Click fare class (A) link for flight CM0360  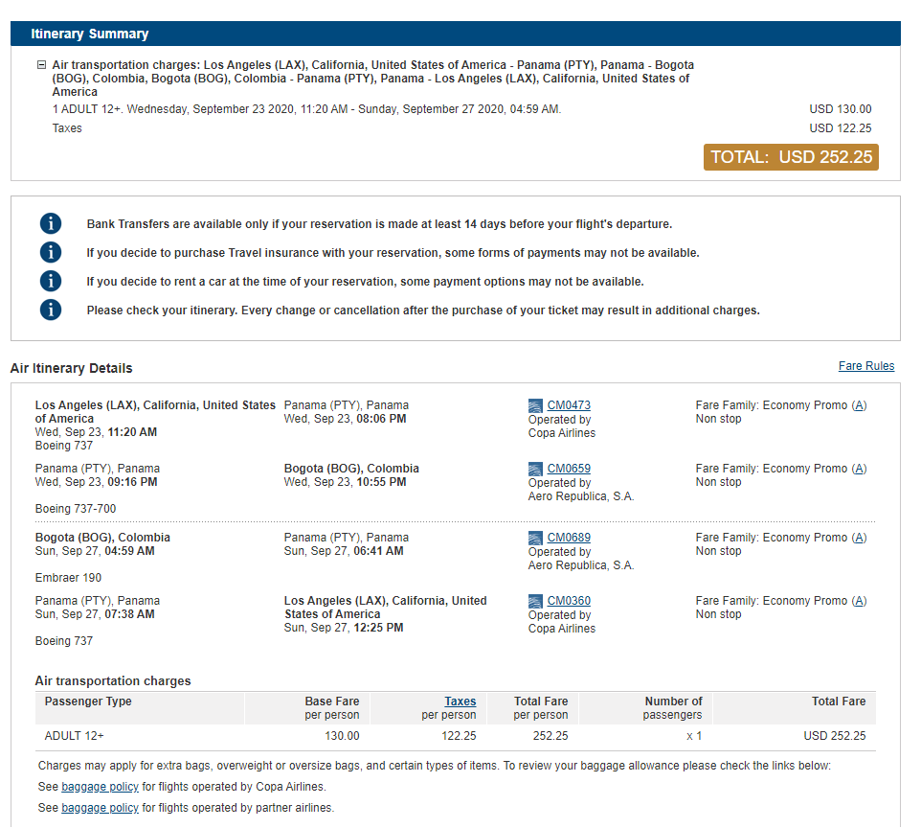point(859,601)
